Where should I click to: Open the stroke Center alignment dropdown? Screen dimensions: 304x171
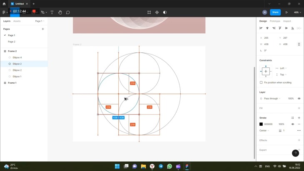click(x=264, y=131)
